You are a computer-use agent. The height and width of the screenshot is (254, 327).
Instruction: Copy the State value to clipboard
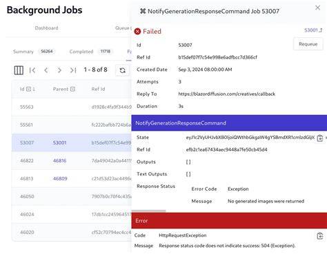tap(320, 138)
